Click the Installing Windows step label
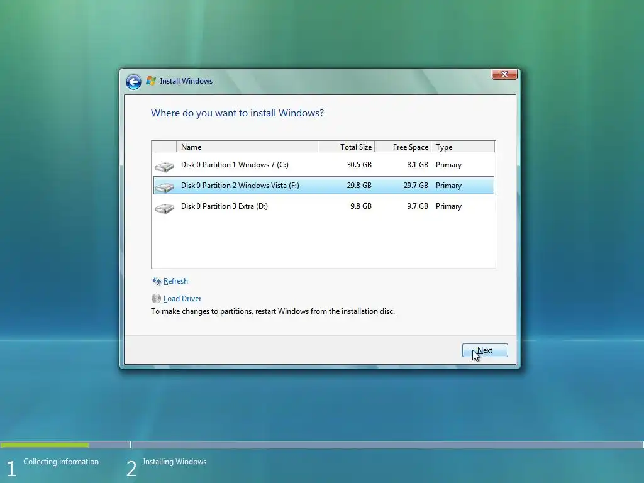This screenshot has width=644, height=483. pos(175,462)
